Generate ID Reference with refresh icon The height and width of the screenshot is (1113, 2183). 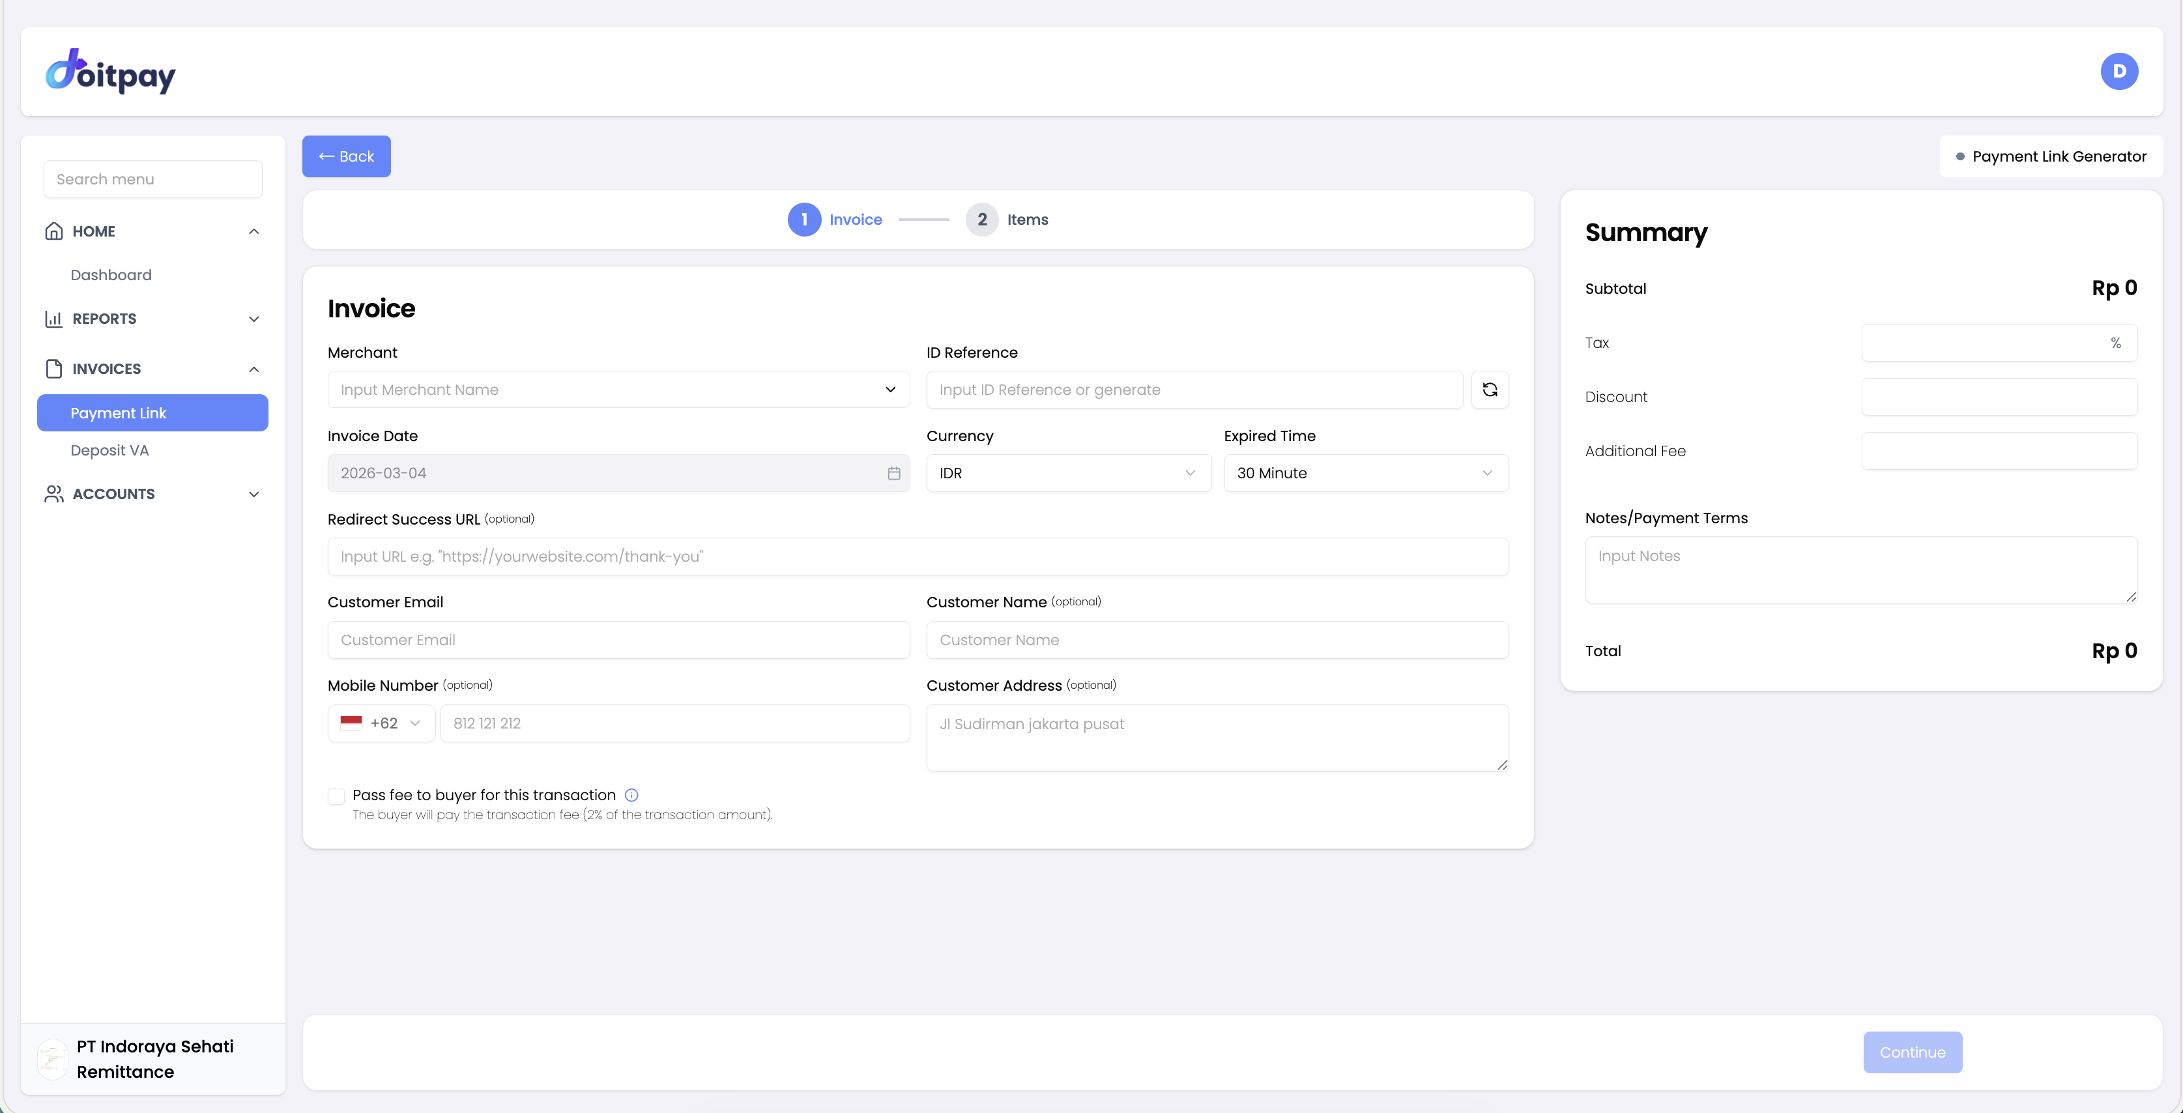pos(1490,390)
